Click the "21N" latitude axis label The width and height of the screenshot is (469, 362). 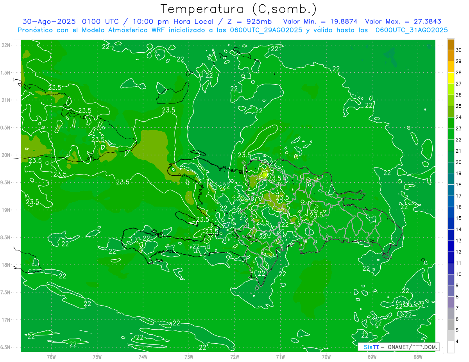[7, 100]
